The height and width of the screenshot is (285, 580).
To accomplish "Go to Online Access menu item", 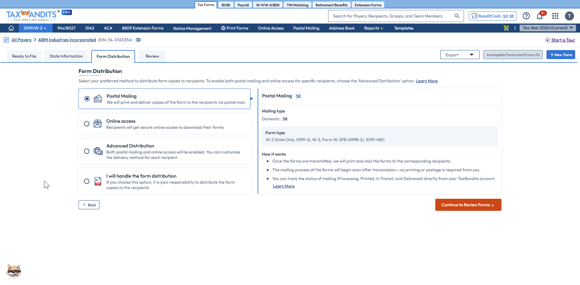I will click(271, 28).
